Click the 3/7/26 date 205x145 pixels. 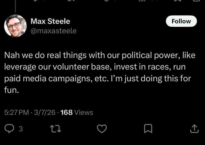click(x=45, y=112)
